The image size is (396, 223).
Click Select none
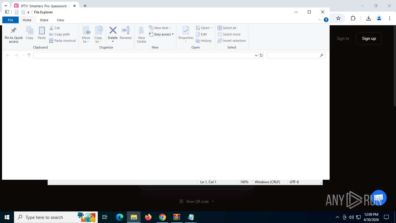pyautogui.click(x=229, y=34)
